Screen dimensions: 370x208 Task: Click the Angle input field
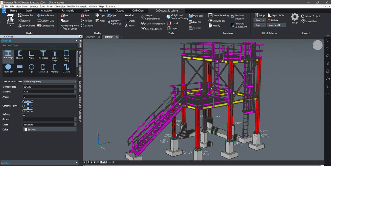49,97
